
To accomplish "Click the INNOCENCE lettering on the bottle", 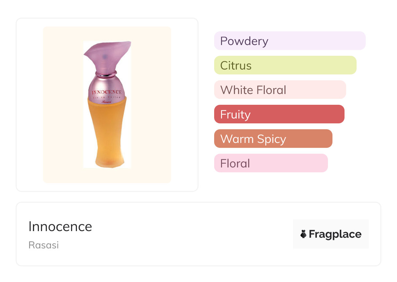I will point(107,92).
